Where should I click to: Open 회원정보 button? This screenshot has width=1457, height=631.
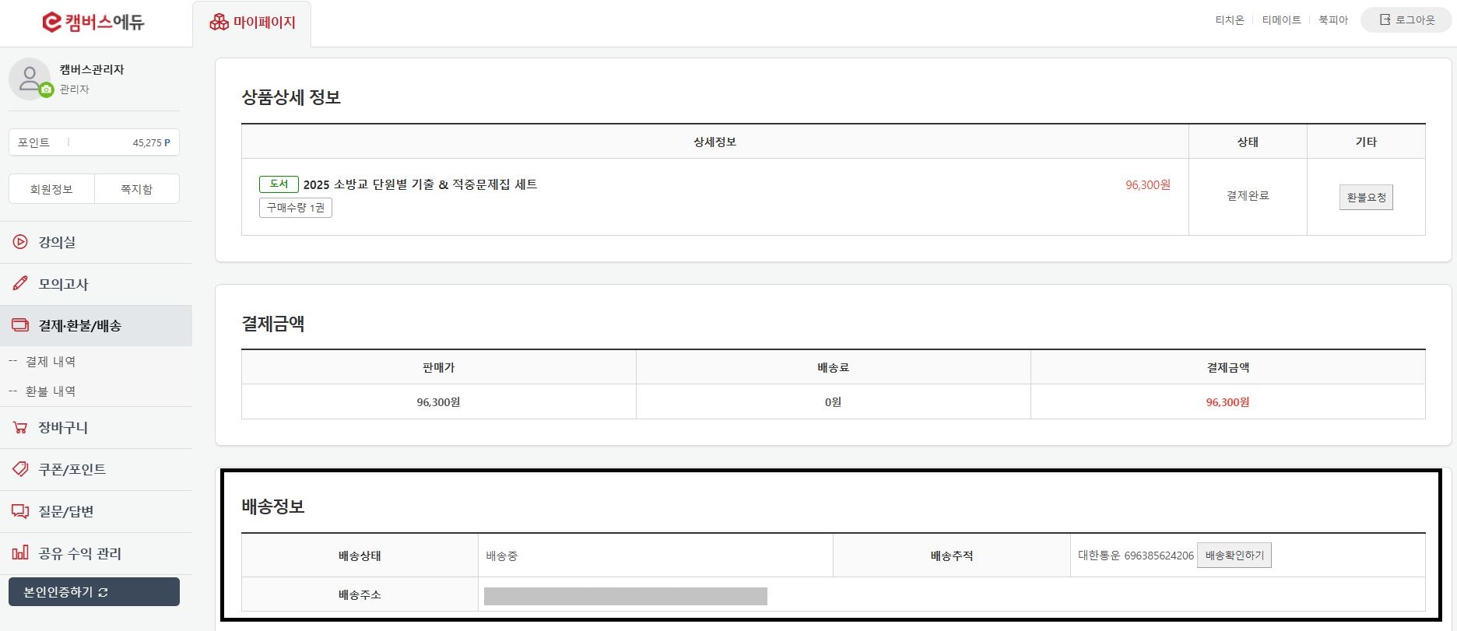tap(51, 189)
